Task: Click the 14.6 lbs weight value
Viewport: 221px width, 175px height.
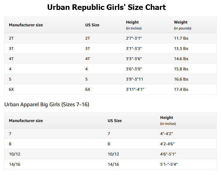Action: [181, 59]
